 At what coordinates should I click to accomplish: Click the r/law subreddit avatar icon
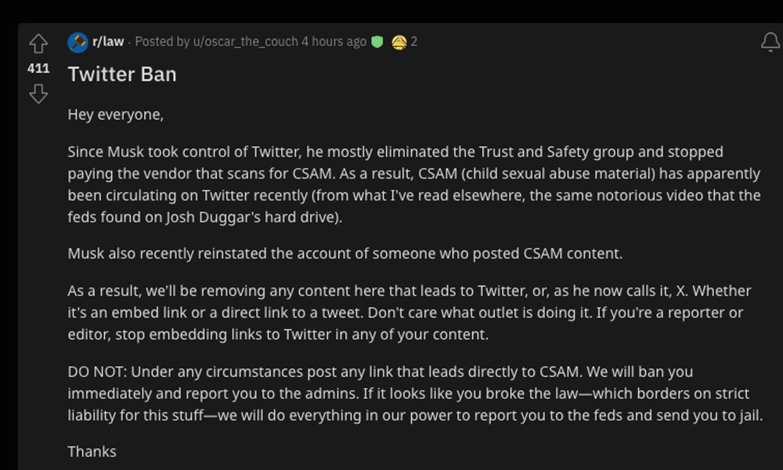(x=78, y=42)
